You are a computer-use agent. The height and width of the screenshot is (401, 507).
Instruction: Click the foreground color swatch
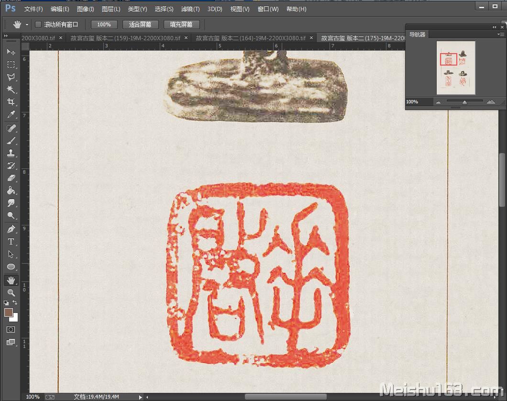[9, 312]
